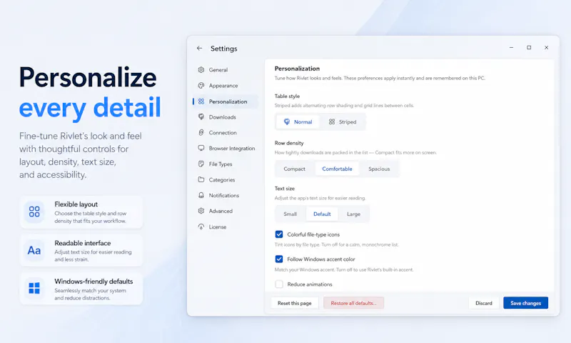Choose Comfortable row density
The width and height of the screenshot is (571, 343).
337,169
